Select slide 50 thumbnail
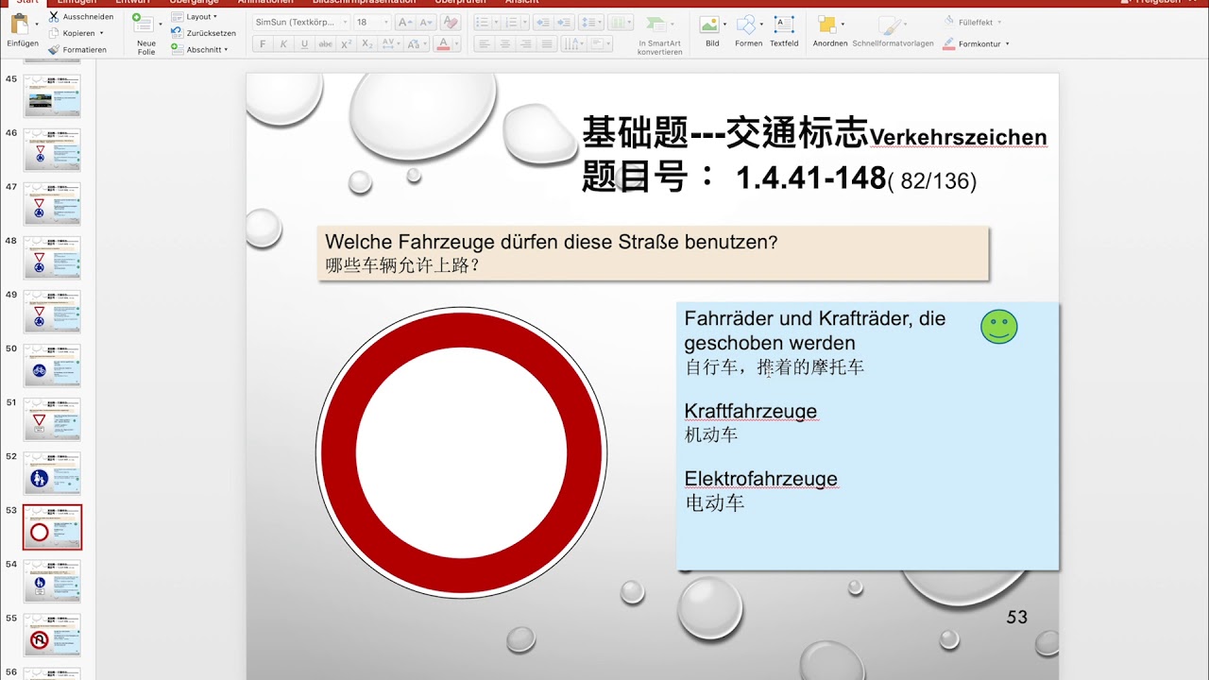The height and width of the screenshot is (680, 1209). click(53, 365)
